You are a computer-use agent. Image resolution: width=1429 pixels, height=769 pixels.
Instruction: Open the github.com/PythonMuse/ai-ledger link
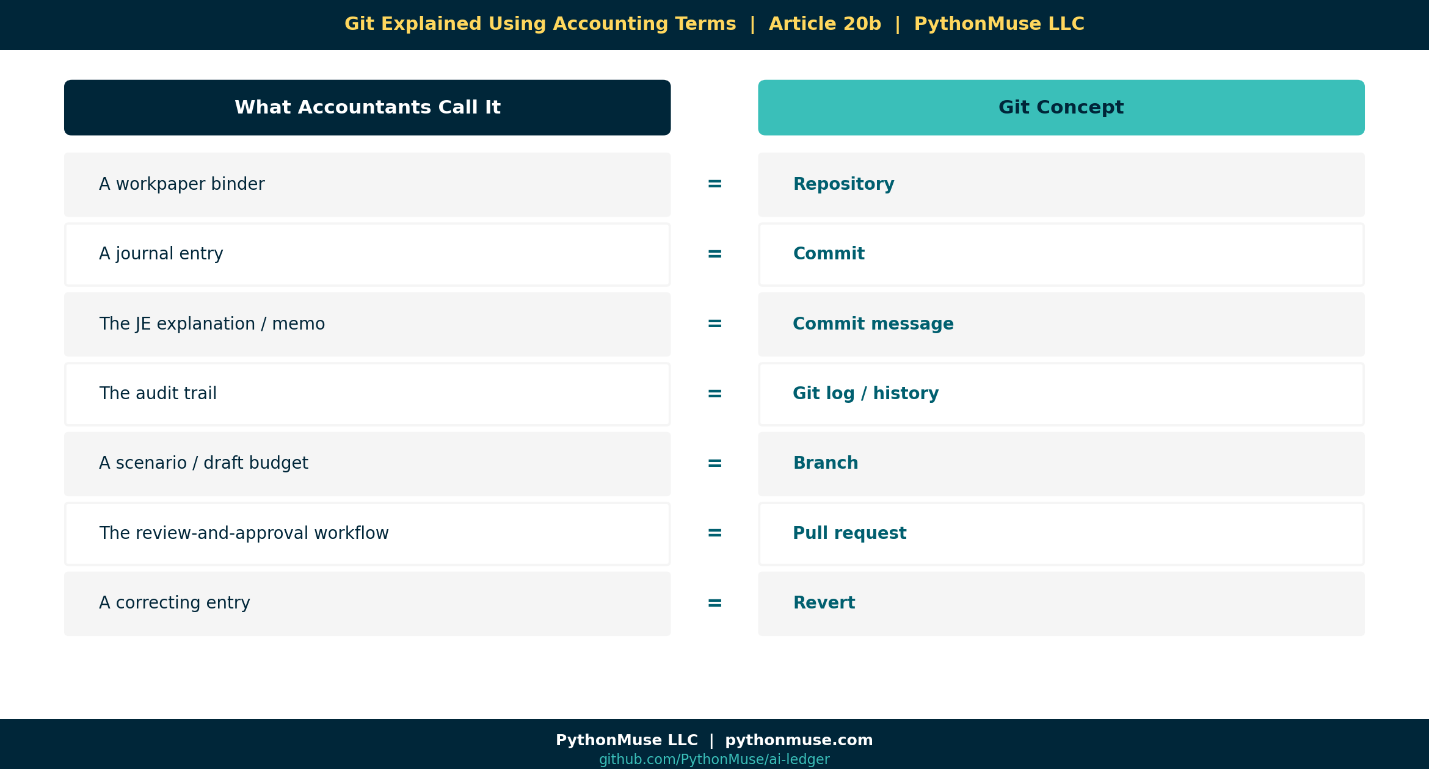coord(714,759)
